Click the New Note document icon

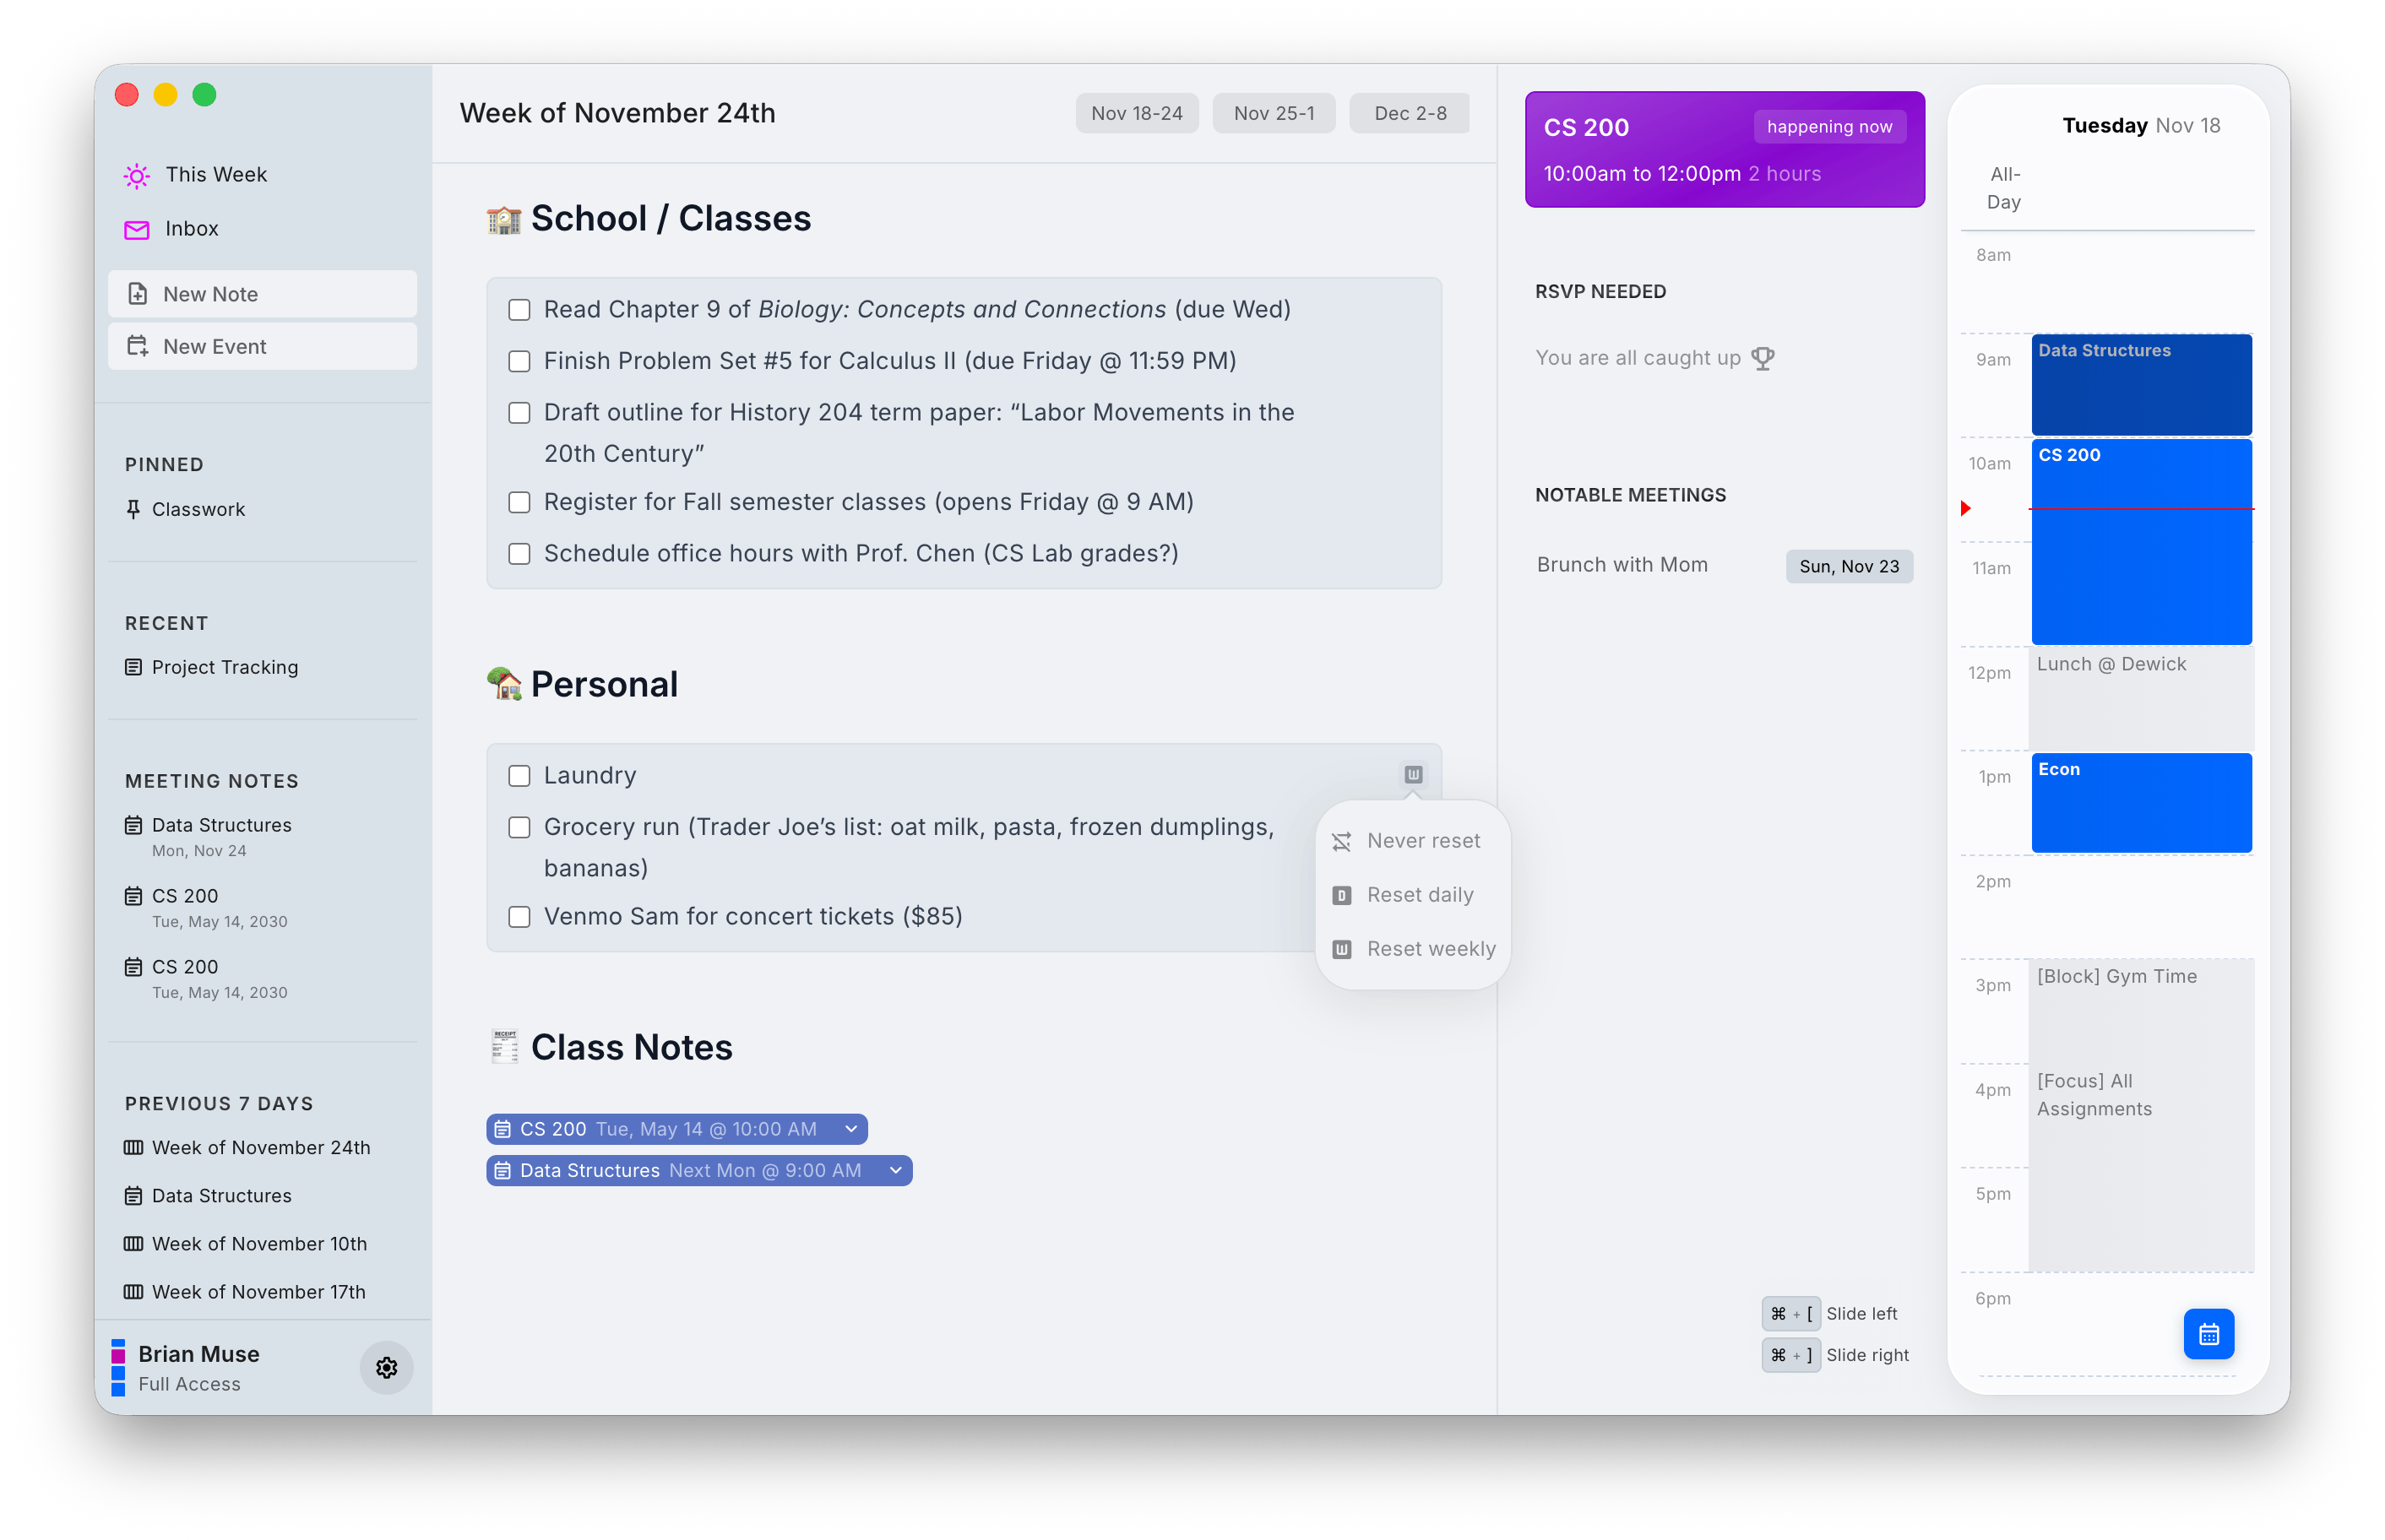138,294
